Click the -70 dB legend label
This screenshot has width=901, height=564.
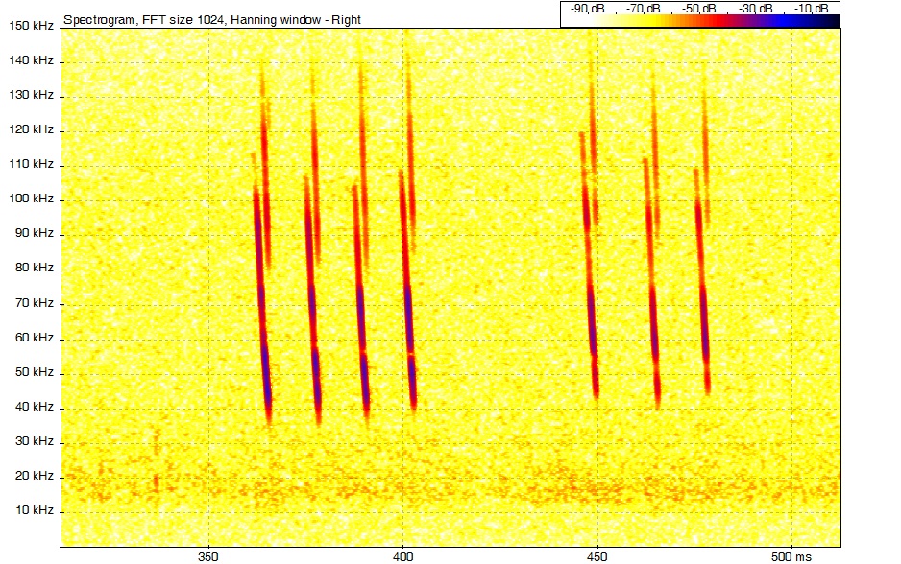643,9
